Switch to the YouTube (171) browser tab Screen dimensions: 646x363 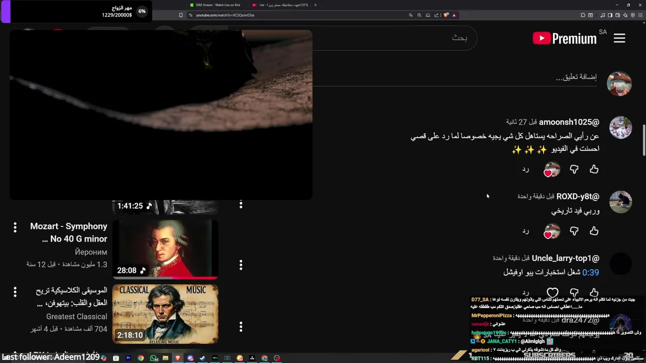click(281, 5)
